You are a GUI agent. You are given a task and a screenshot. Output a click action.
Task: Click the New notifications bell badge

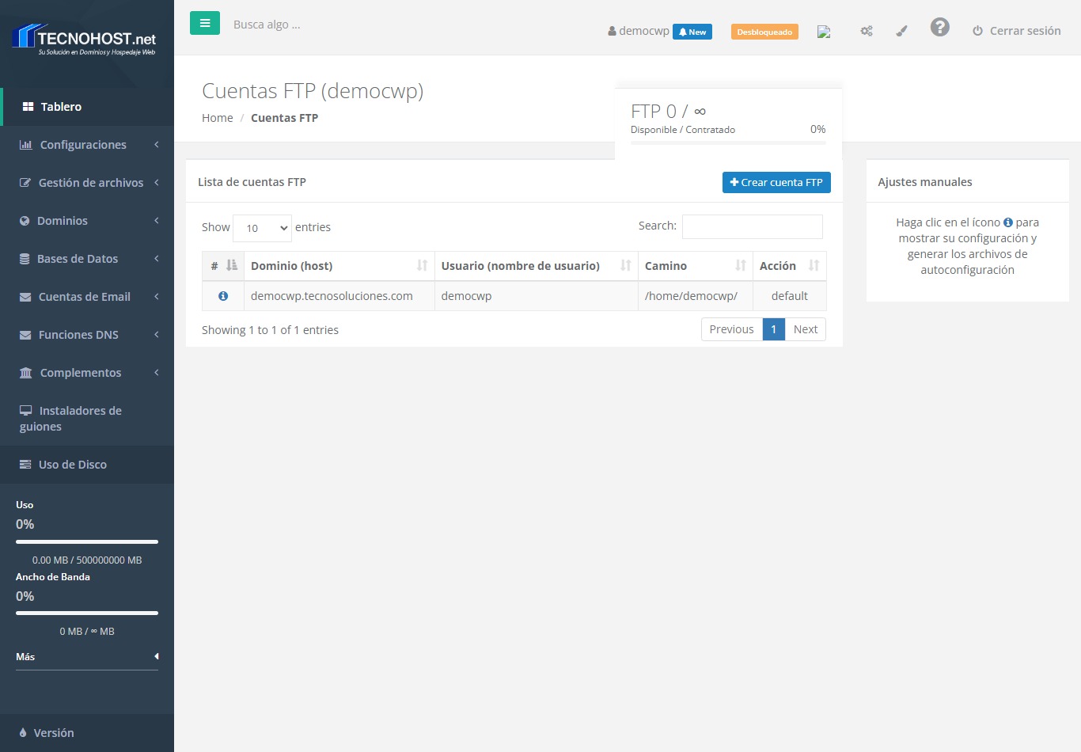(692, 32)
